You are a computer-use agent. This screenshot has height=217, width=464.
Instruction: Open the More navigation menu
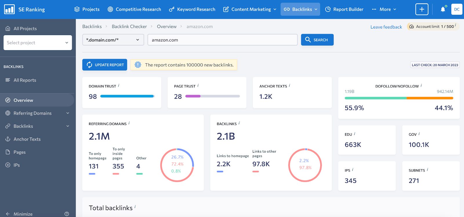(384, 9)
